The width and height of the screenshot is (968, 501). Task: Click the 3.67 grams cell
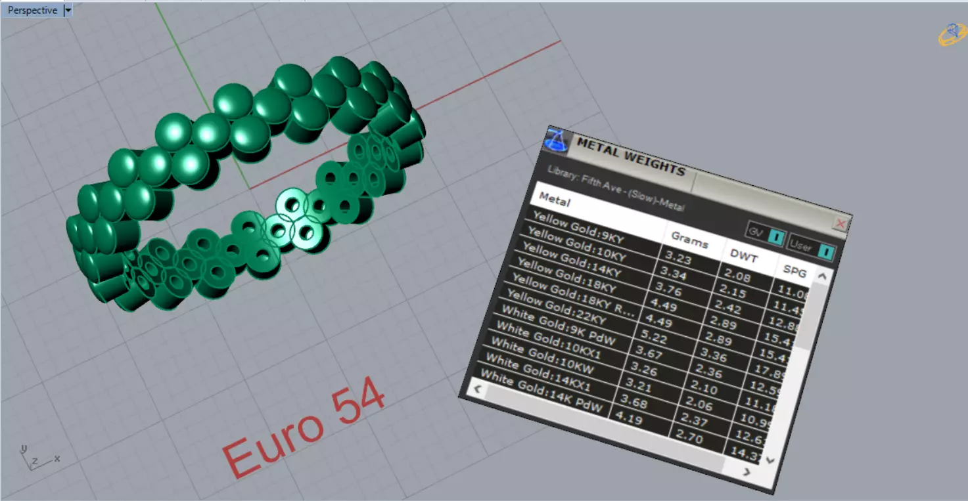(660, 355)
